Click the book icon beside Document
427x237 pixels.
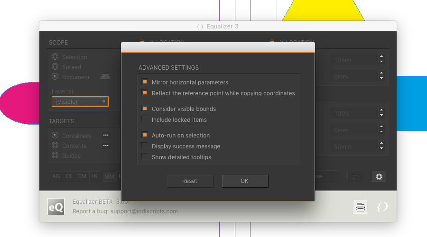point(105,77)
